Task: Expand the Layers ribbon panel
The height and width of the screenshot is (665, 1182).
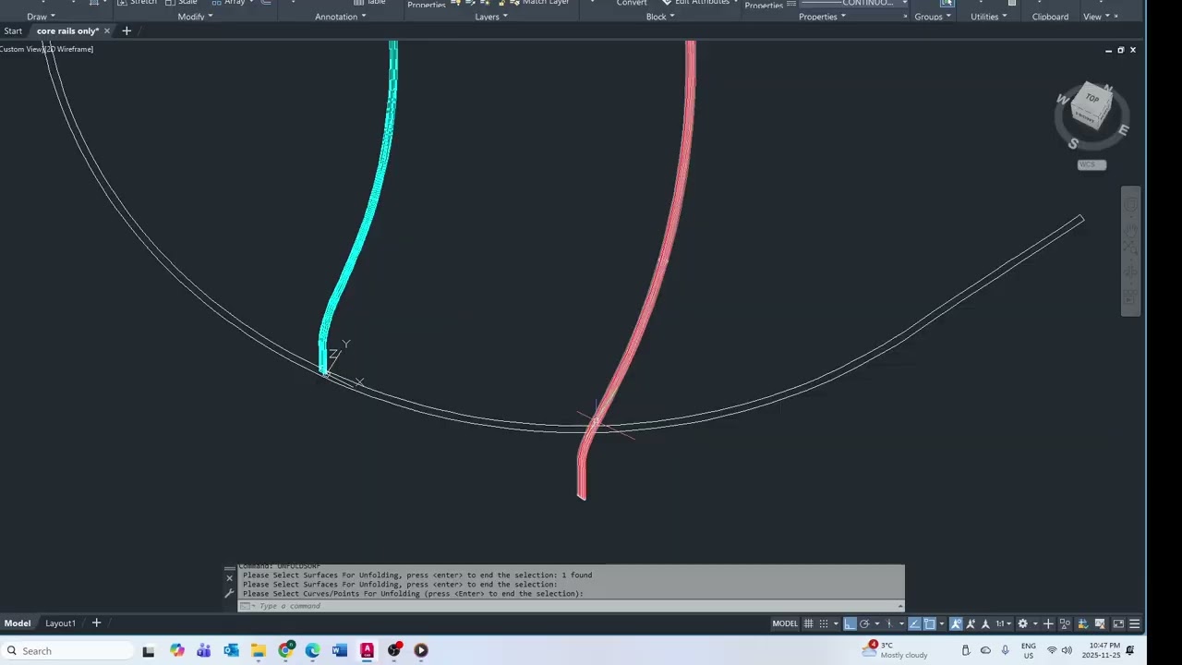Action: tap(491, 17)
